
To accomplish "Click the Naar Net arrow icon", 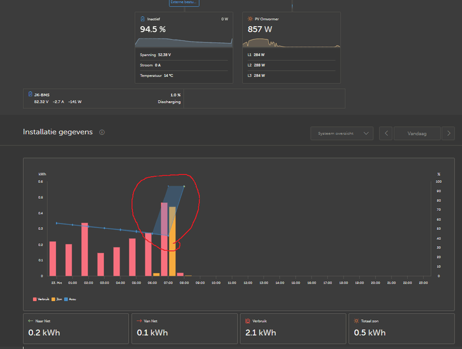I will pyautogui.click(x=31, y=321).
